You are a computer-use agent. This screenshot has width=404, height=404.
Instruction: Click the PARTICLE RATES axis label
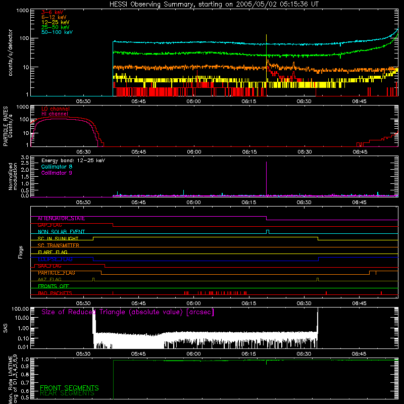pyautogui.click(x=6, y=126)
